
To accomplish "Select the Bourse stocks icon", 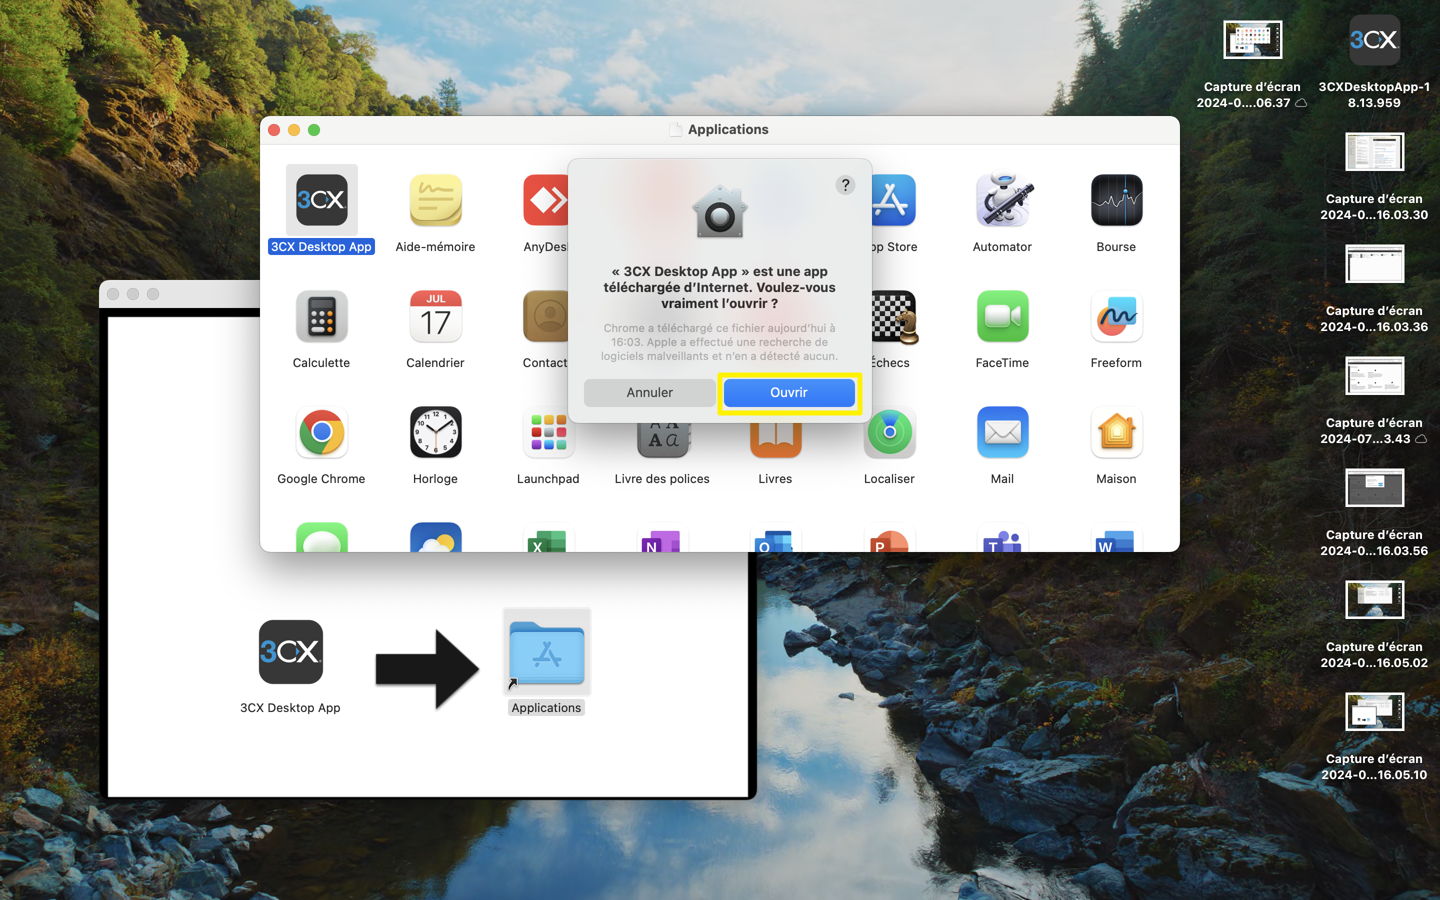I will tap(1116, 200).
